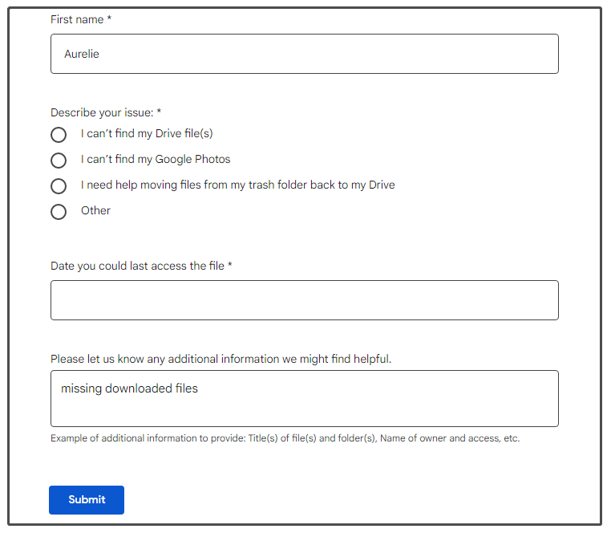Click the "missing downloaded files" text in the text area
This screenshot has height=533, width=611.
pyautogui.click(x=129, y=389)
